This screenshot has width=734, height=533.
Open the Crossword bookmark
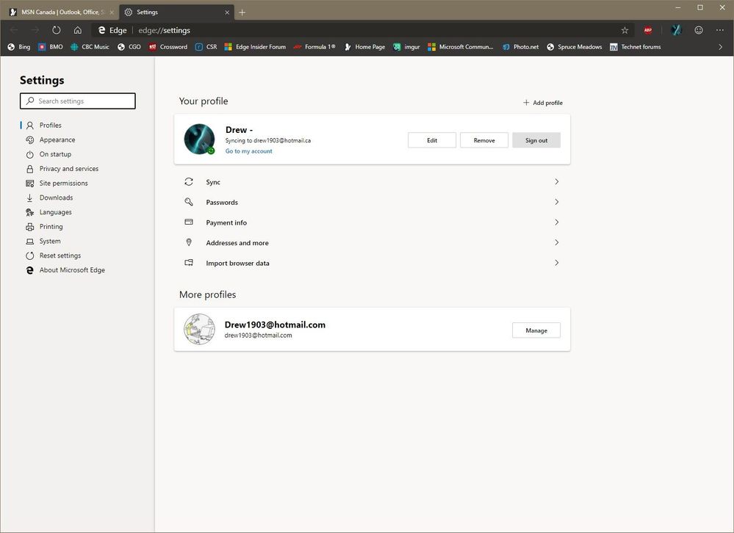[x=168, y=47]
